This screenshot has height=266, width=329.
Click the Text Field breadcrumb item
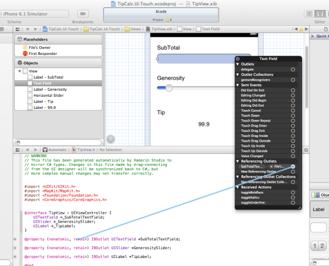coord(208,29)
